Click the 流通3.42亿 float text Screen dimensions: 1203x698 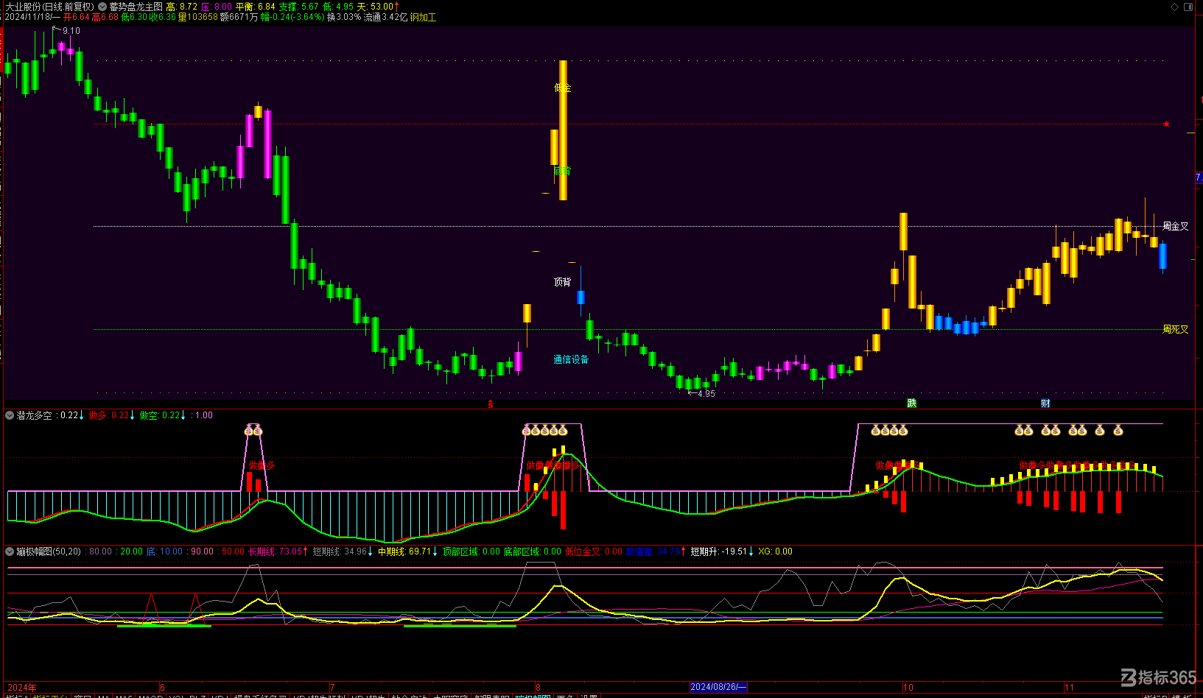click(x=385, y=17)
